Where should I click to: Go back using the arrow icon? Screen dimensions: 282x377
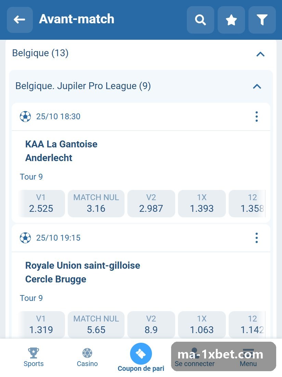[20, 20]
